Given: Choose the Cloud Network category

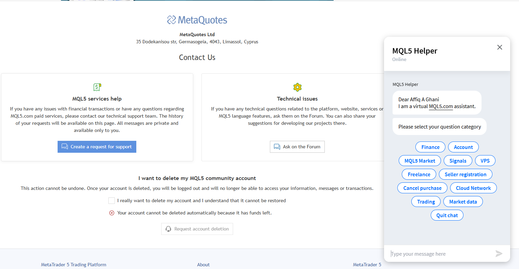Looking at the screenshot, I should (473, 188).
